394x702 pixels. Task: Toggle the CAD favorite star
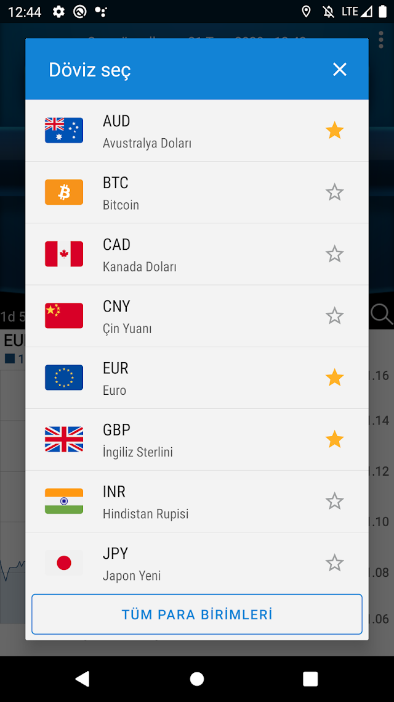[334, 254]
